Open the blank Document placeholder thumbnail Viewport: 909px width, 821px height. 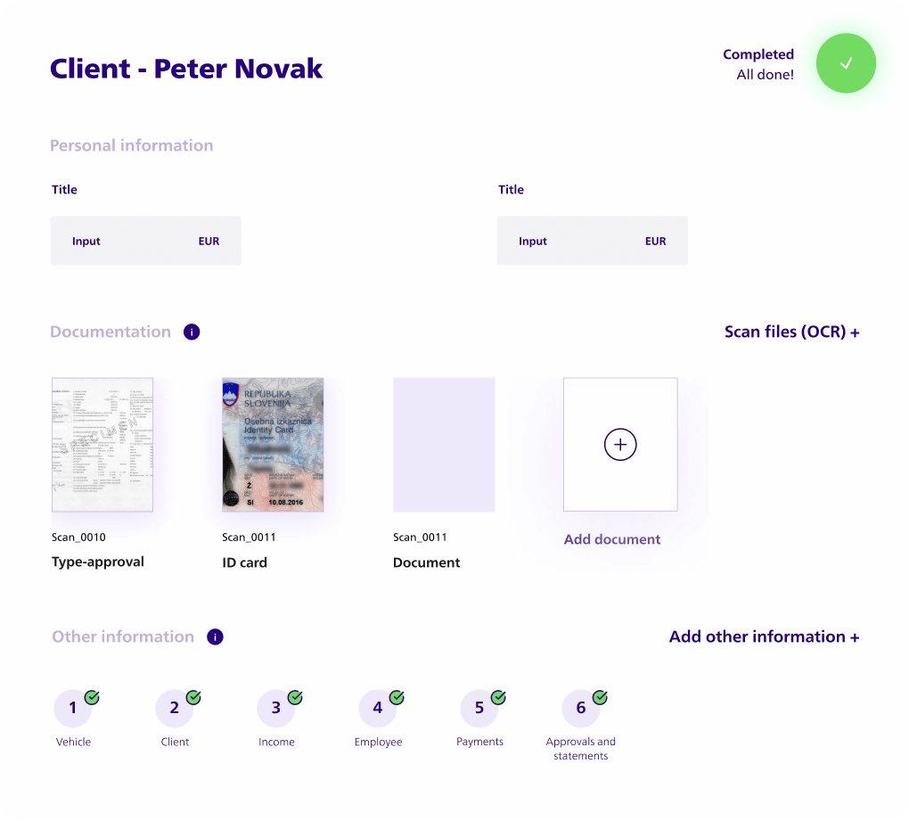[444, 444]
